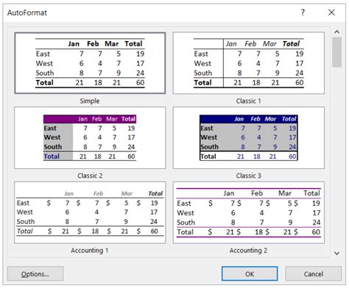
Task: Select the Accounting 2 format preview
Action: pyautogui.click(x=248, y=212)
